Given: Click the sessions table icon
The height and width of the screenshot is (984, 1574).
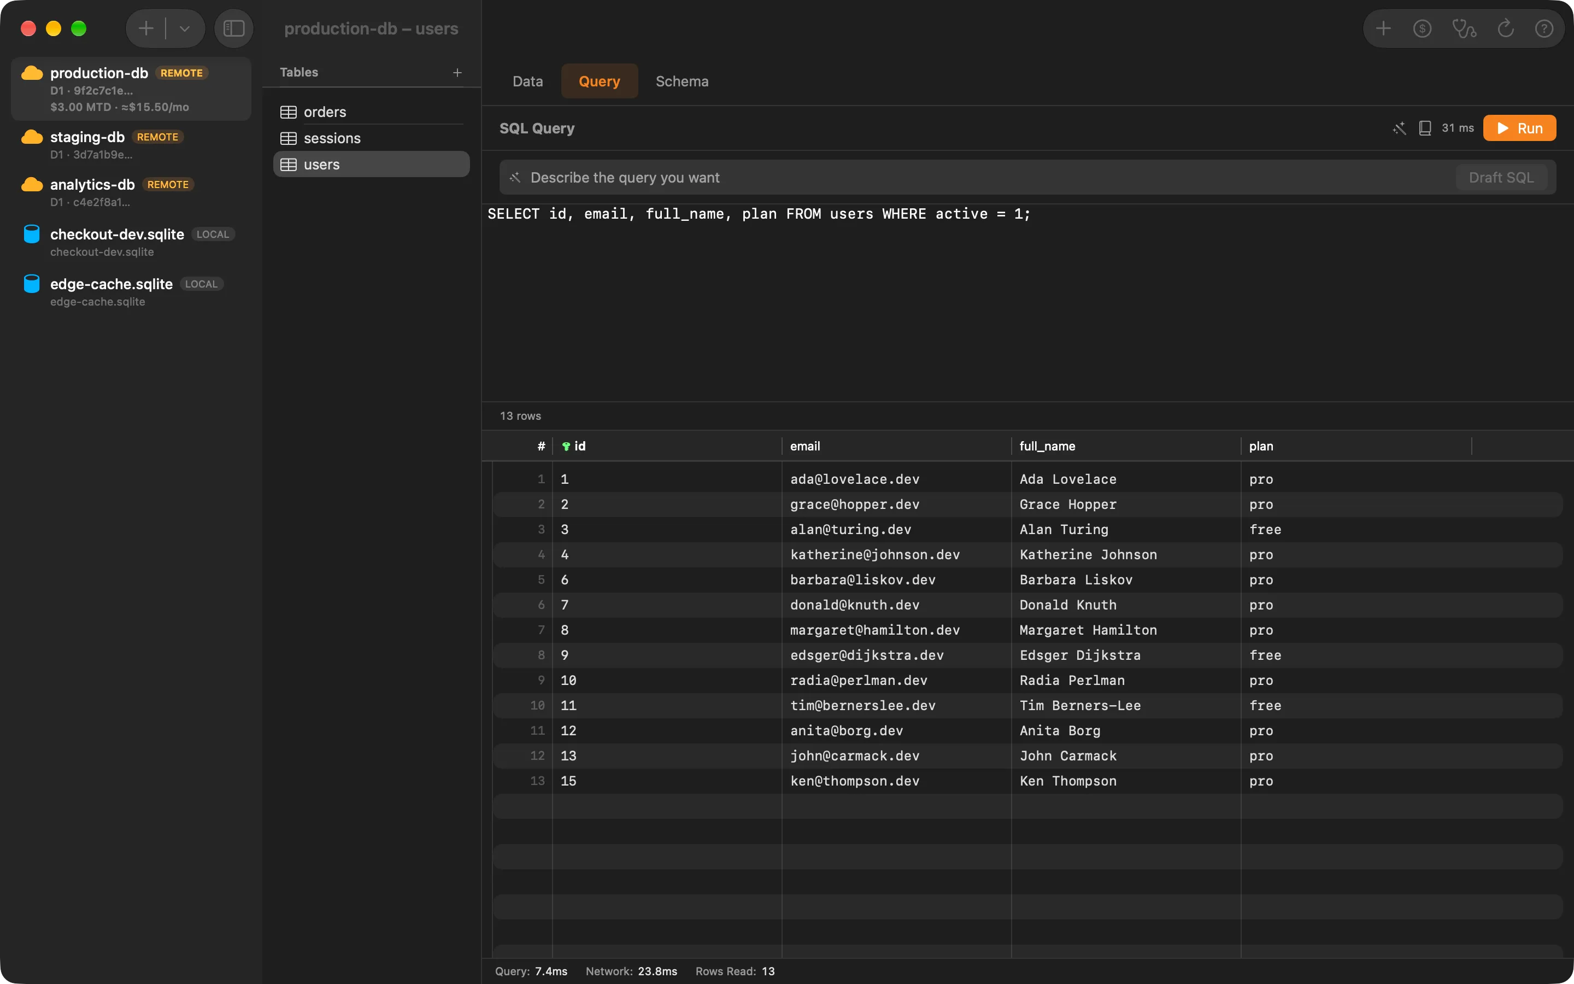Looking at the screenshot, I should (x=288, y=138).
